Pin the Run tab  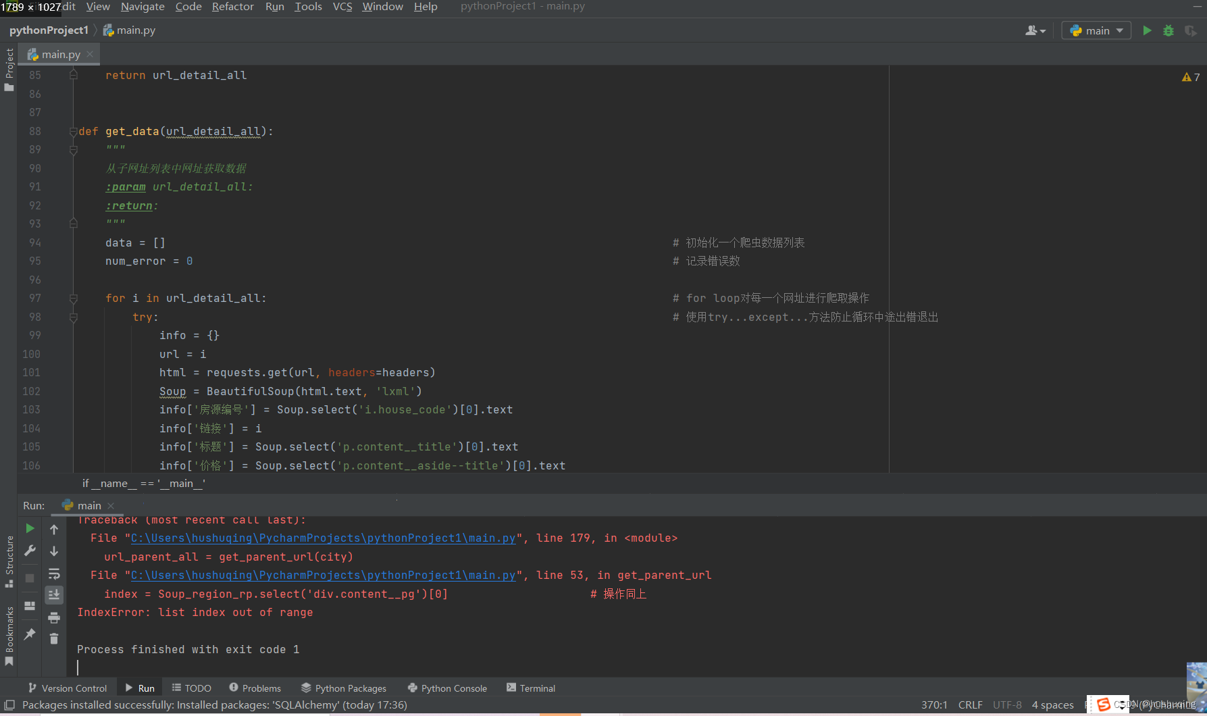(x=30, y=634)
